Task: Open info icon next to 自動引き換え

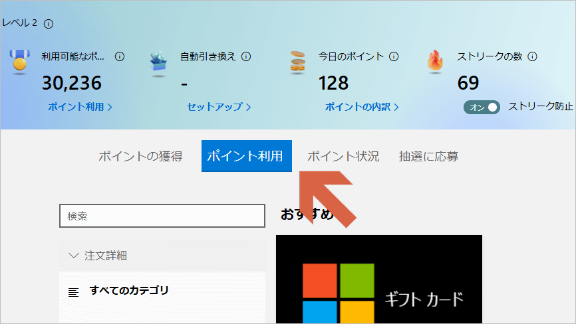Action: (x=245, y=56)
